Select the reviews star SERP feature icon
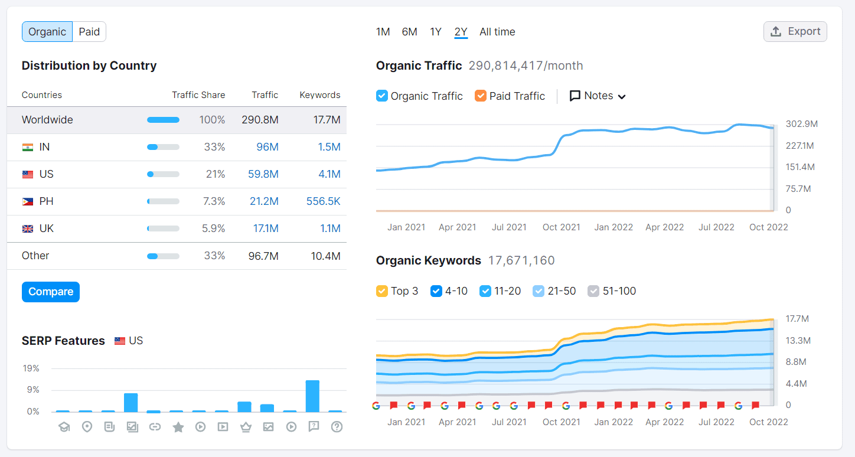 pos(178,426)
